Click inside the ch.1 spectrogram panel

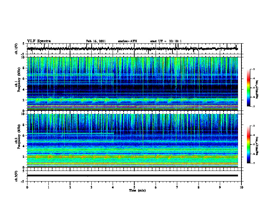(x=133, y=84)
